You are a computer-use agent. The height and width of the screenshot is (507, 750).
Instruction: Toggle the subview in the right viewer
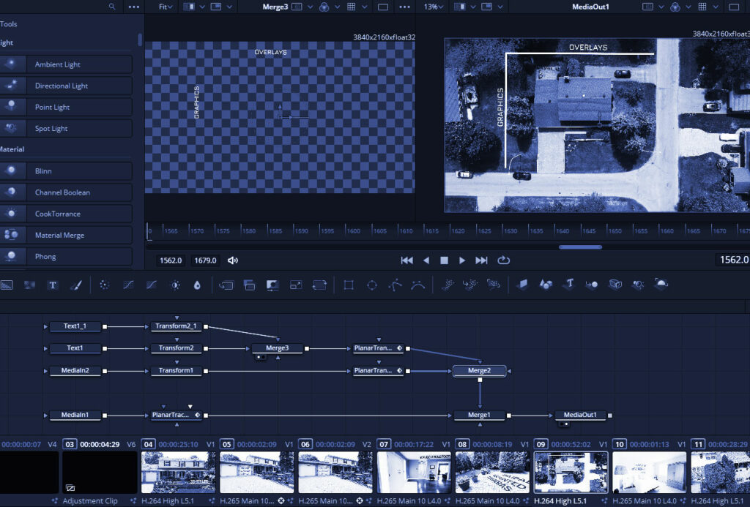pos(487,7)
